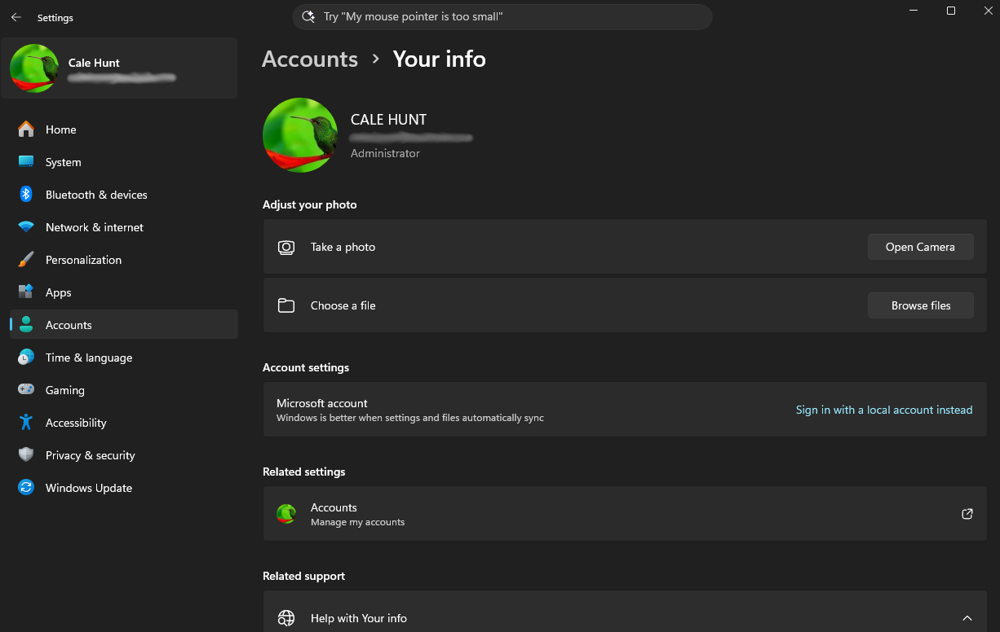Open Gaming settings
The height and width of the screenshot is (632, 1000).
coord(124,390)
